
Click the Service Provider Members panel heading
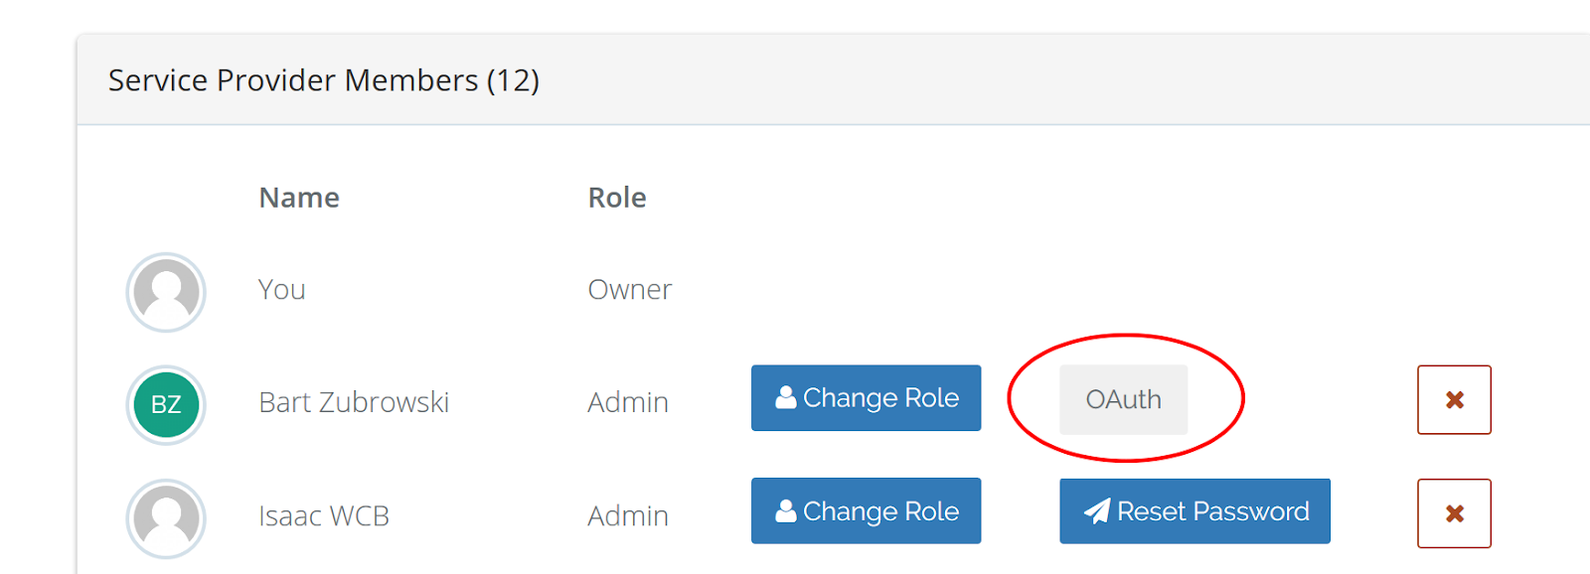pyautogui.click(x=324, y=80)
